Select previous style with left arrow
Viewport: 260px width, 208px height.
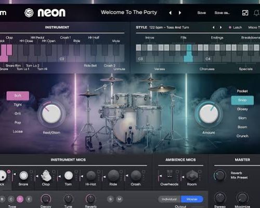point(214,28)
